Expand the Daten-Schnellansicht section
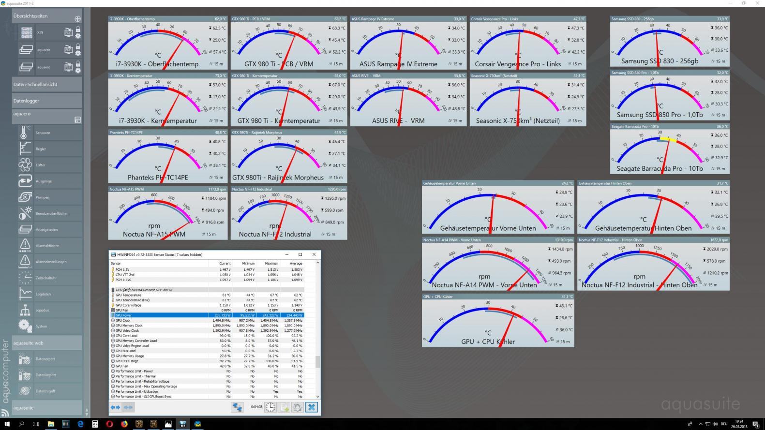The image size is (765, 430). (x=47, y=84)
